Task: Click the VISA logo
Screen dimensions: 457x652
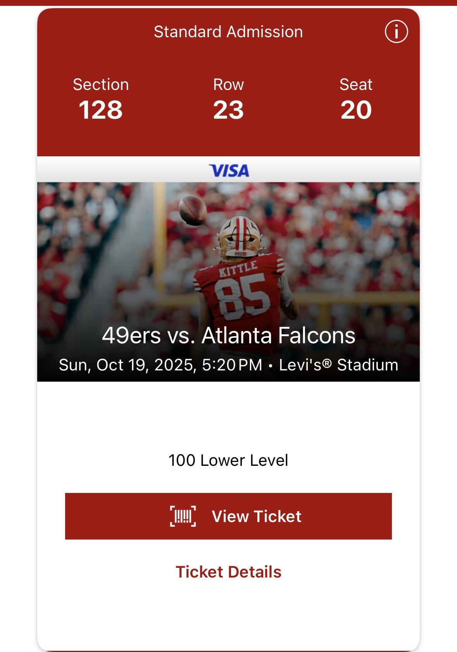Action: 229,170
